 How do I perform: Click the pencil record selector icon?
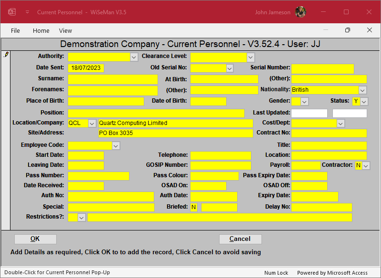pyautogui.click(x=6, y=55)
